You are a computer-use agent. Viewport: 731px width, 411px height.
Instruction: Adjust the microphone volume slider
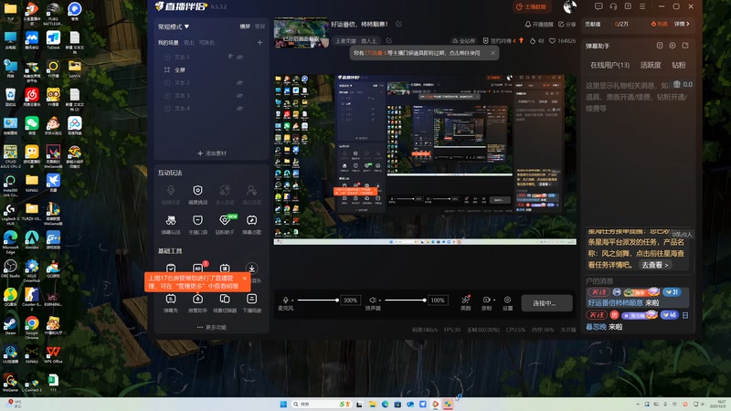click(317, 300)
